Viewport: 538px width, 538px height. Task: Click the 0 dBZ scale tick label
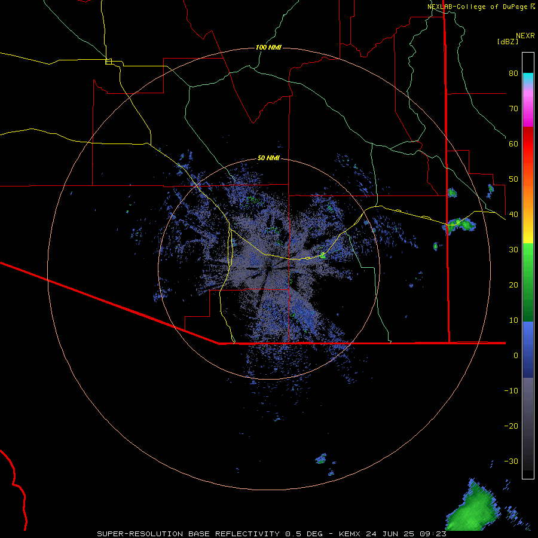click(x=516, y=356)
